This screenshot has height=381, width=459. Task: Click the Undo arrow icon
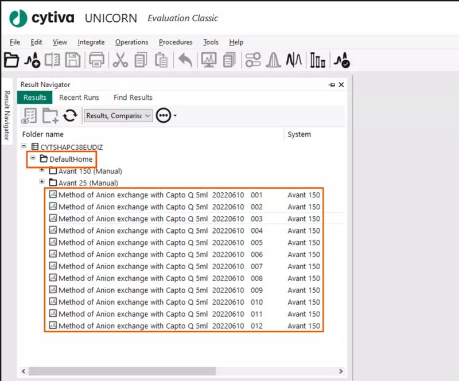pyautogui.click(x=184, y=60)
